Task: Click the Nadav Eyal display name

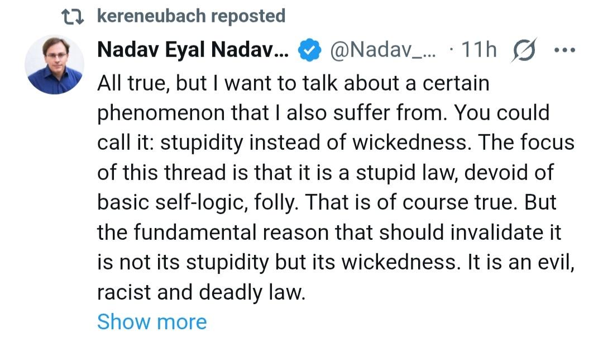Action: coord(193,50)
